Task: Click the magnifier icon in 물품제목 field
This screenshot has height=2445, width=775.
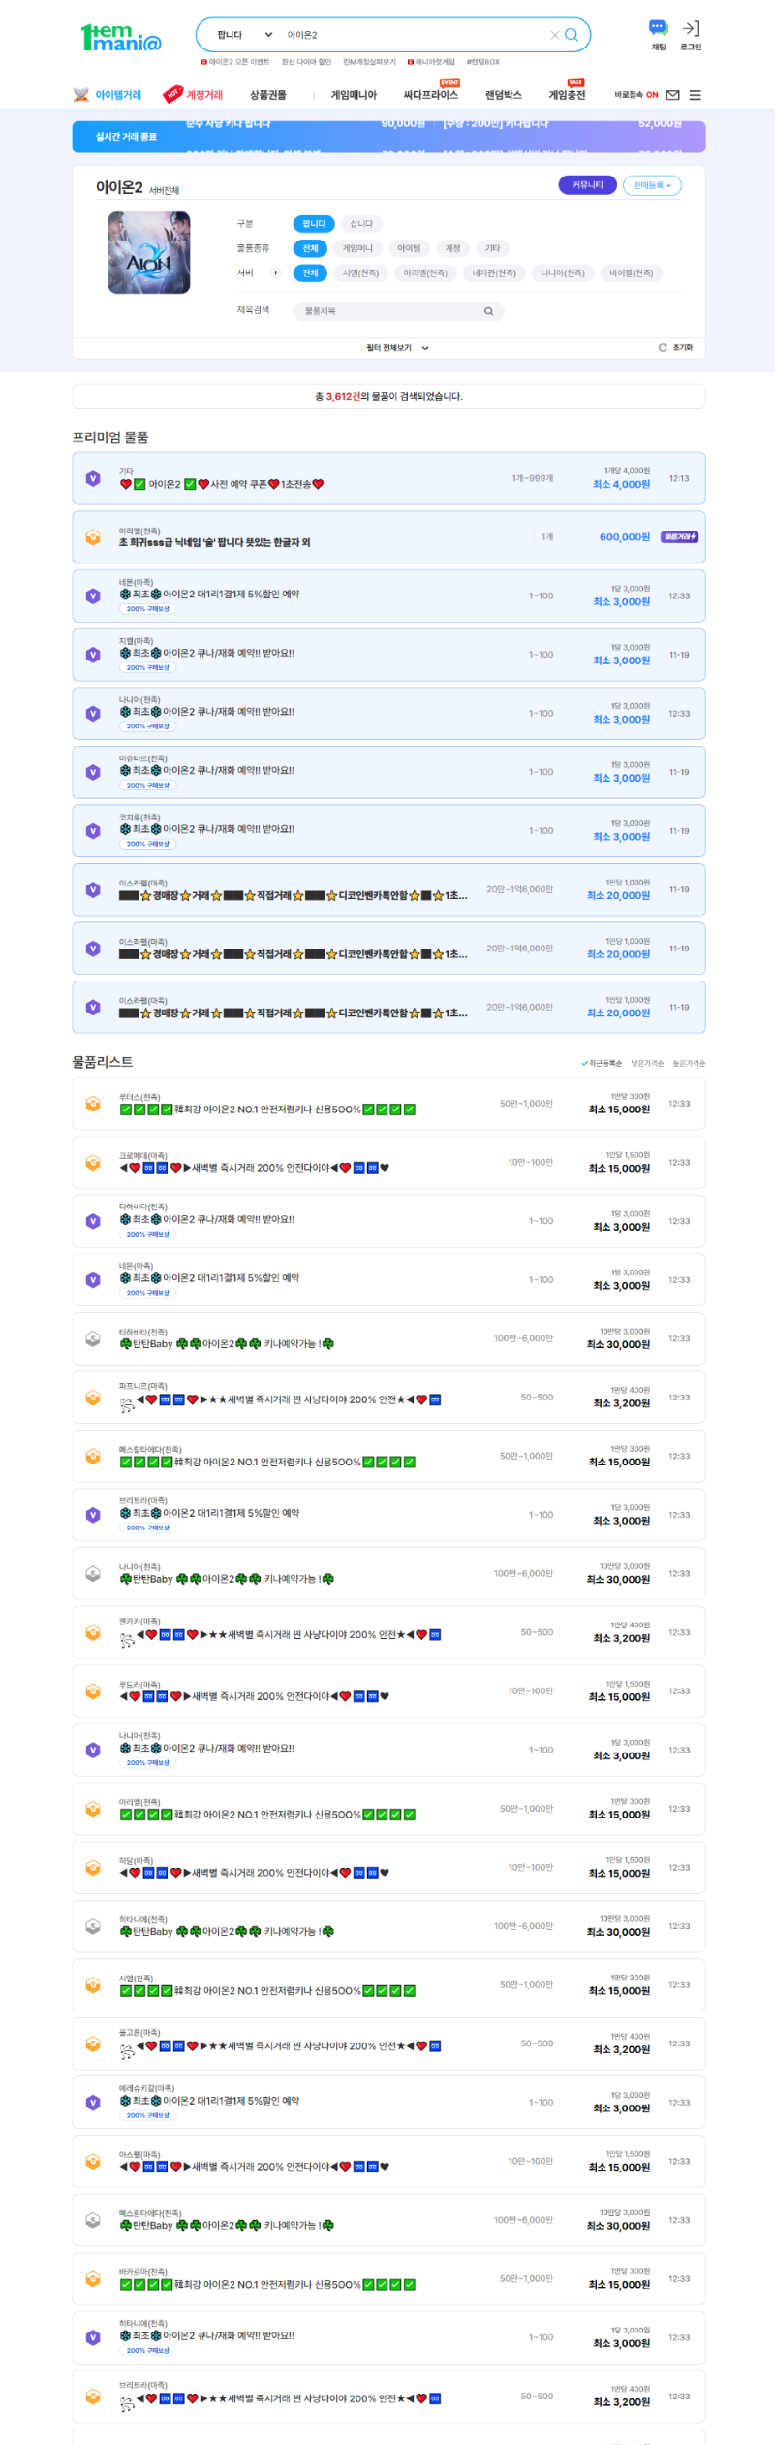Action: pos(489,311)
